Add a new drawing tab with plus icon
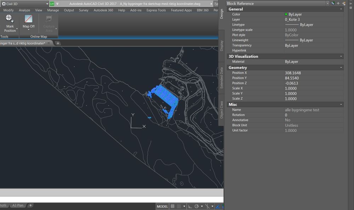Image resolution: width=354 pixels, height=210 pixels. tap(58, 43)
